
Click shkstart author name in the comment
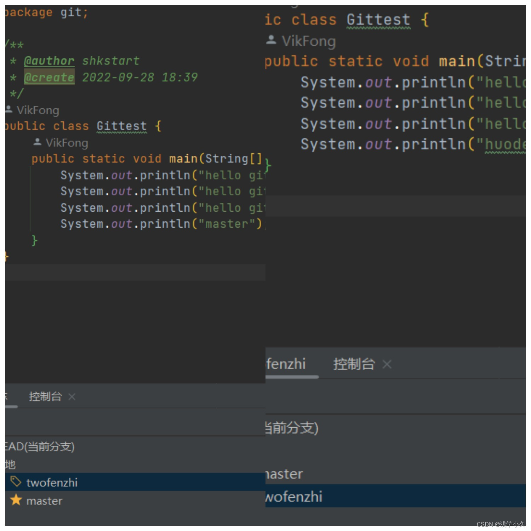pyautogui.click(x=111, y=61)
